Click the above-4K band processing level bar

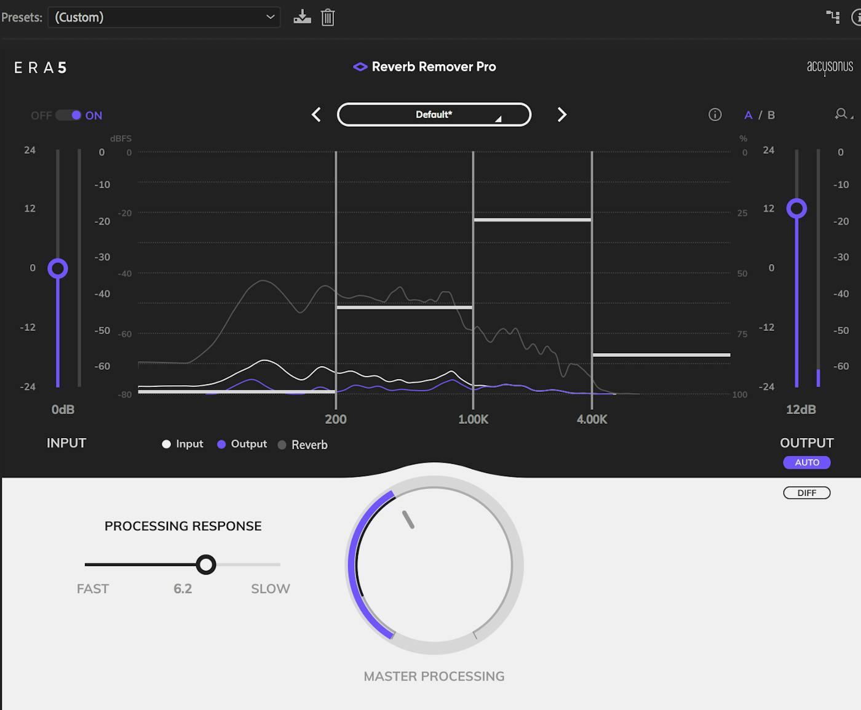662,355
